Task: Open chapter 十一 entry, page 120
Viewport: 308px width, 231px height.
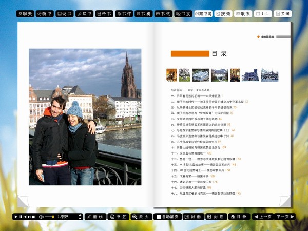Action: click(191, 153)
